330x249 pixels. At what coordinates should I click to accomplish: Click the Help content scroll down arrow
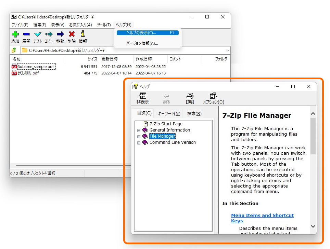(x=313, y=226)
